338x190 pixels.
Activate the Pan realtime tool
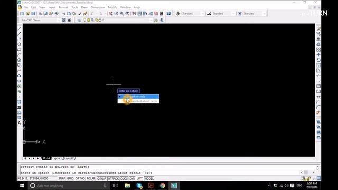tap(111, 14)
